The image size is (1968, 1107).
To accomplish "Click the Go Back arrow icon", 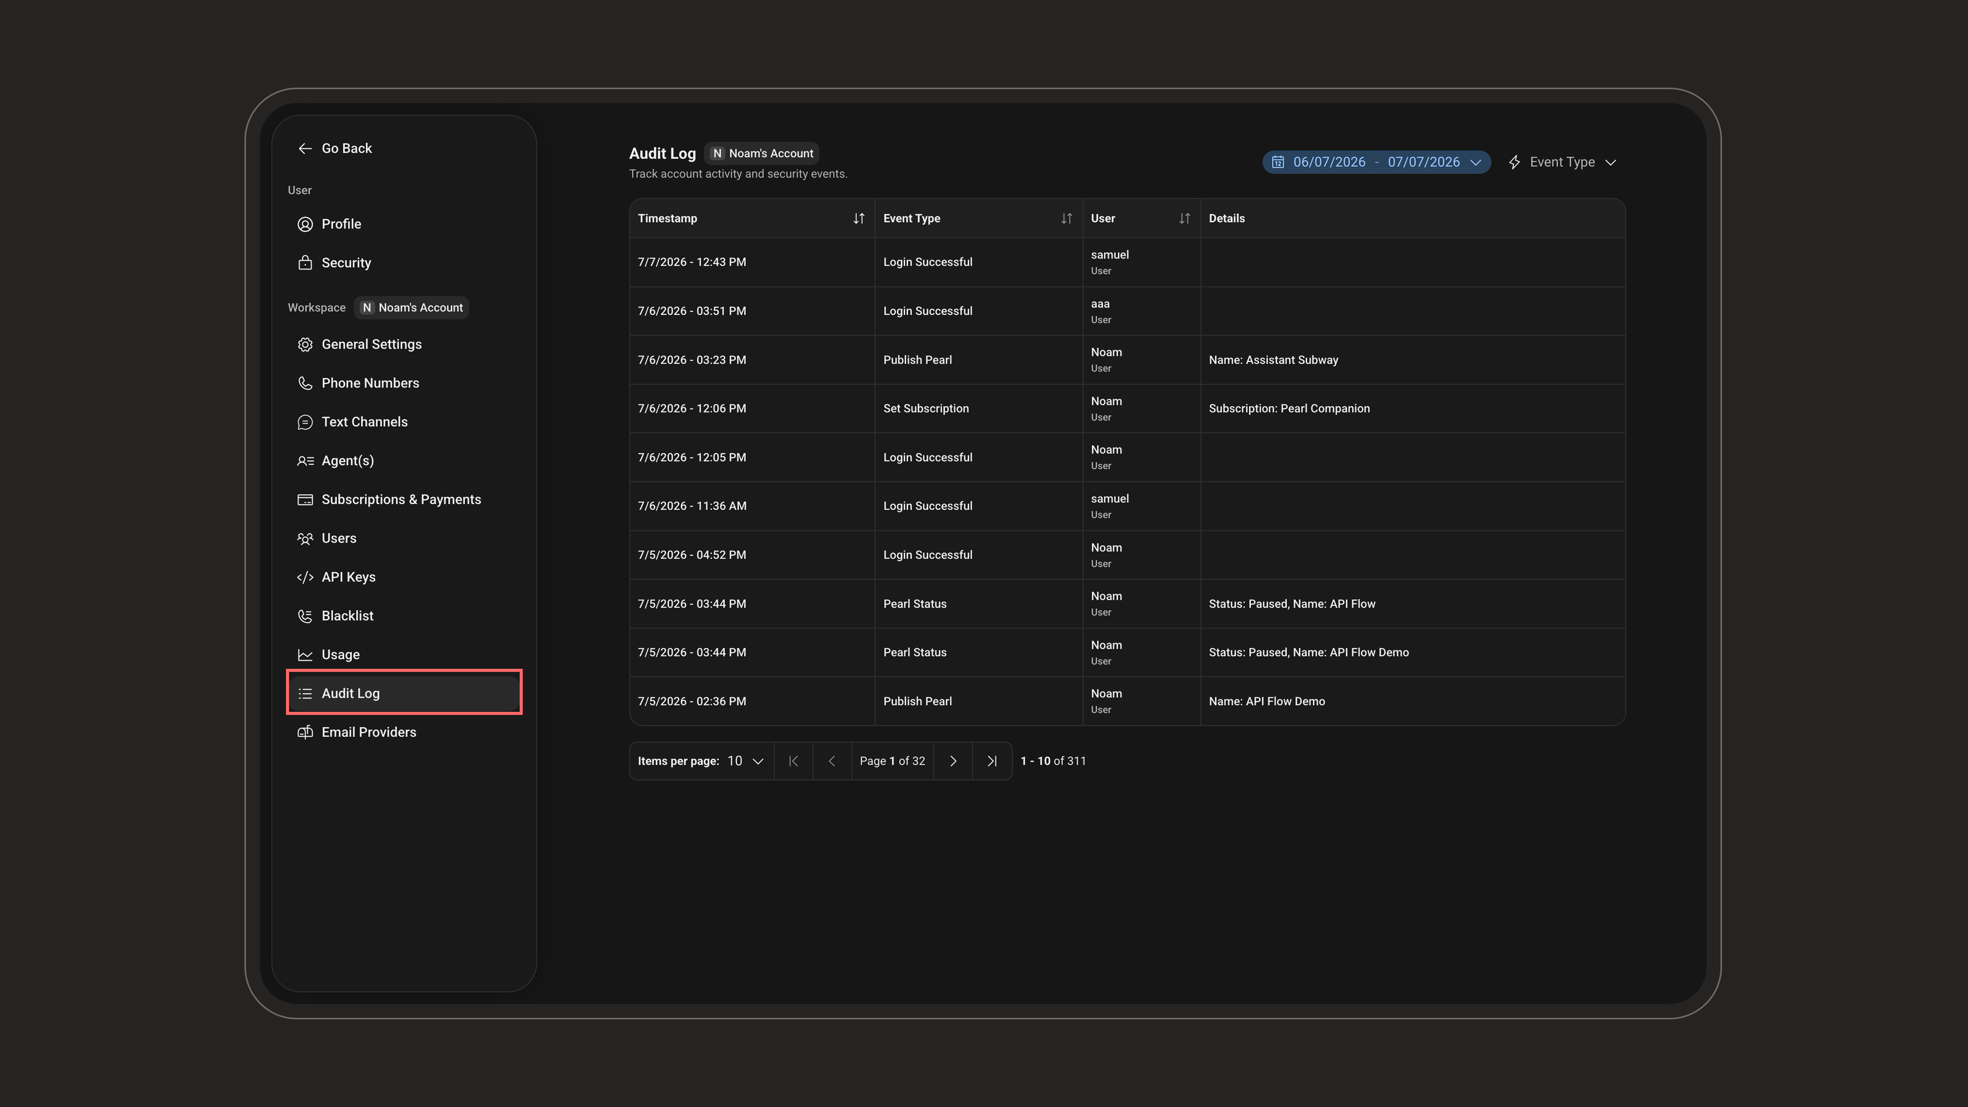I will click(x=305, y=148).
